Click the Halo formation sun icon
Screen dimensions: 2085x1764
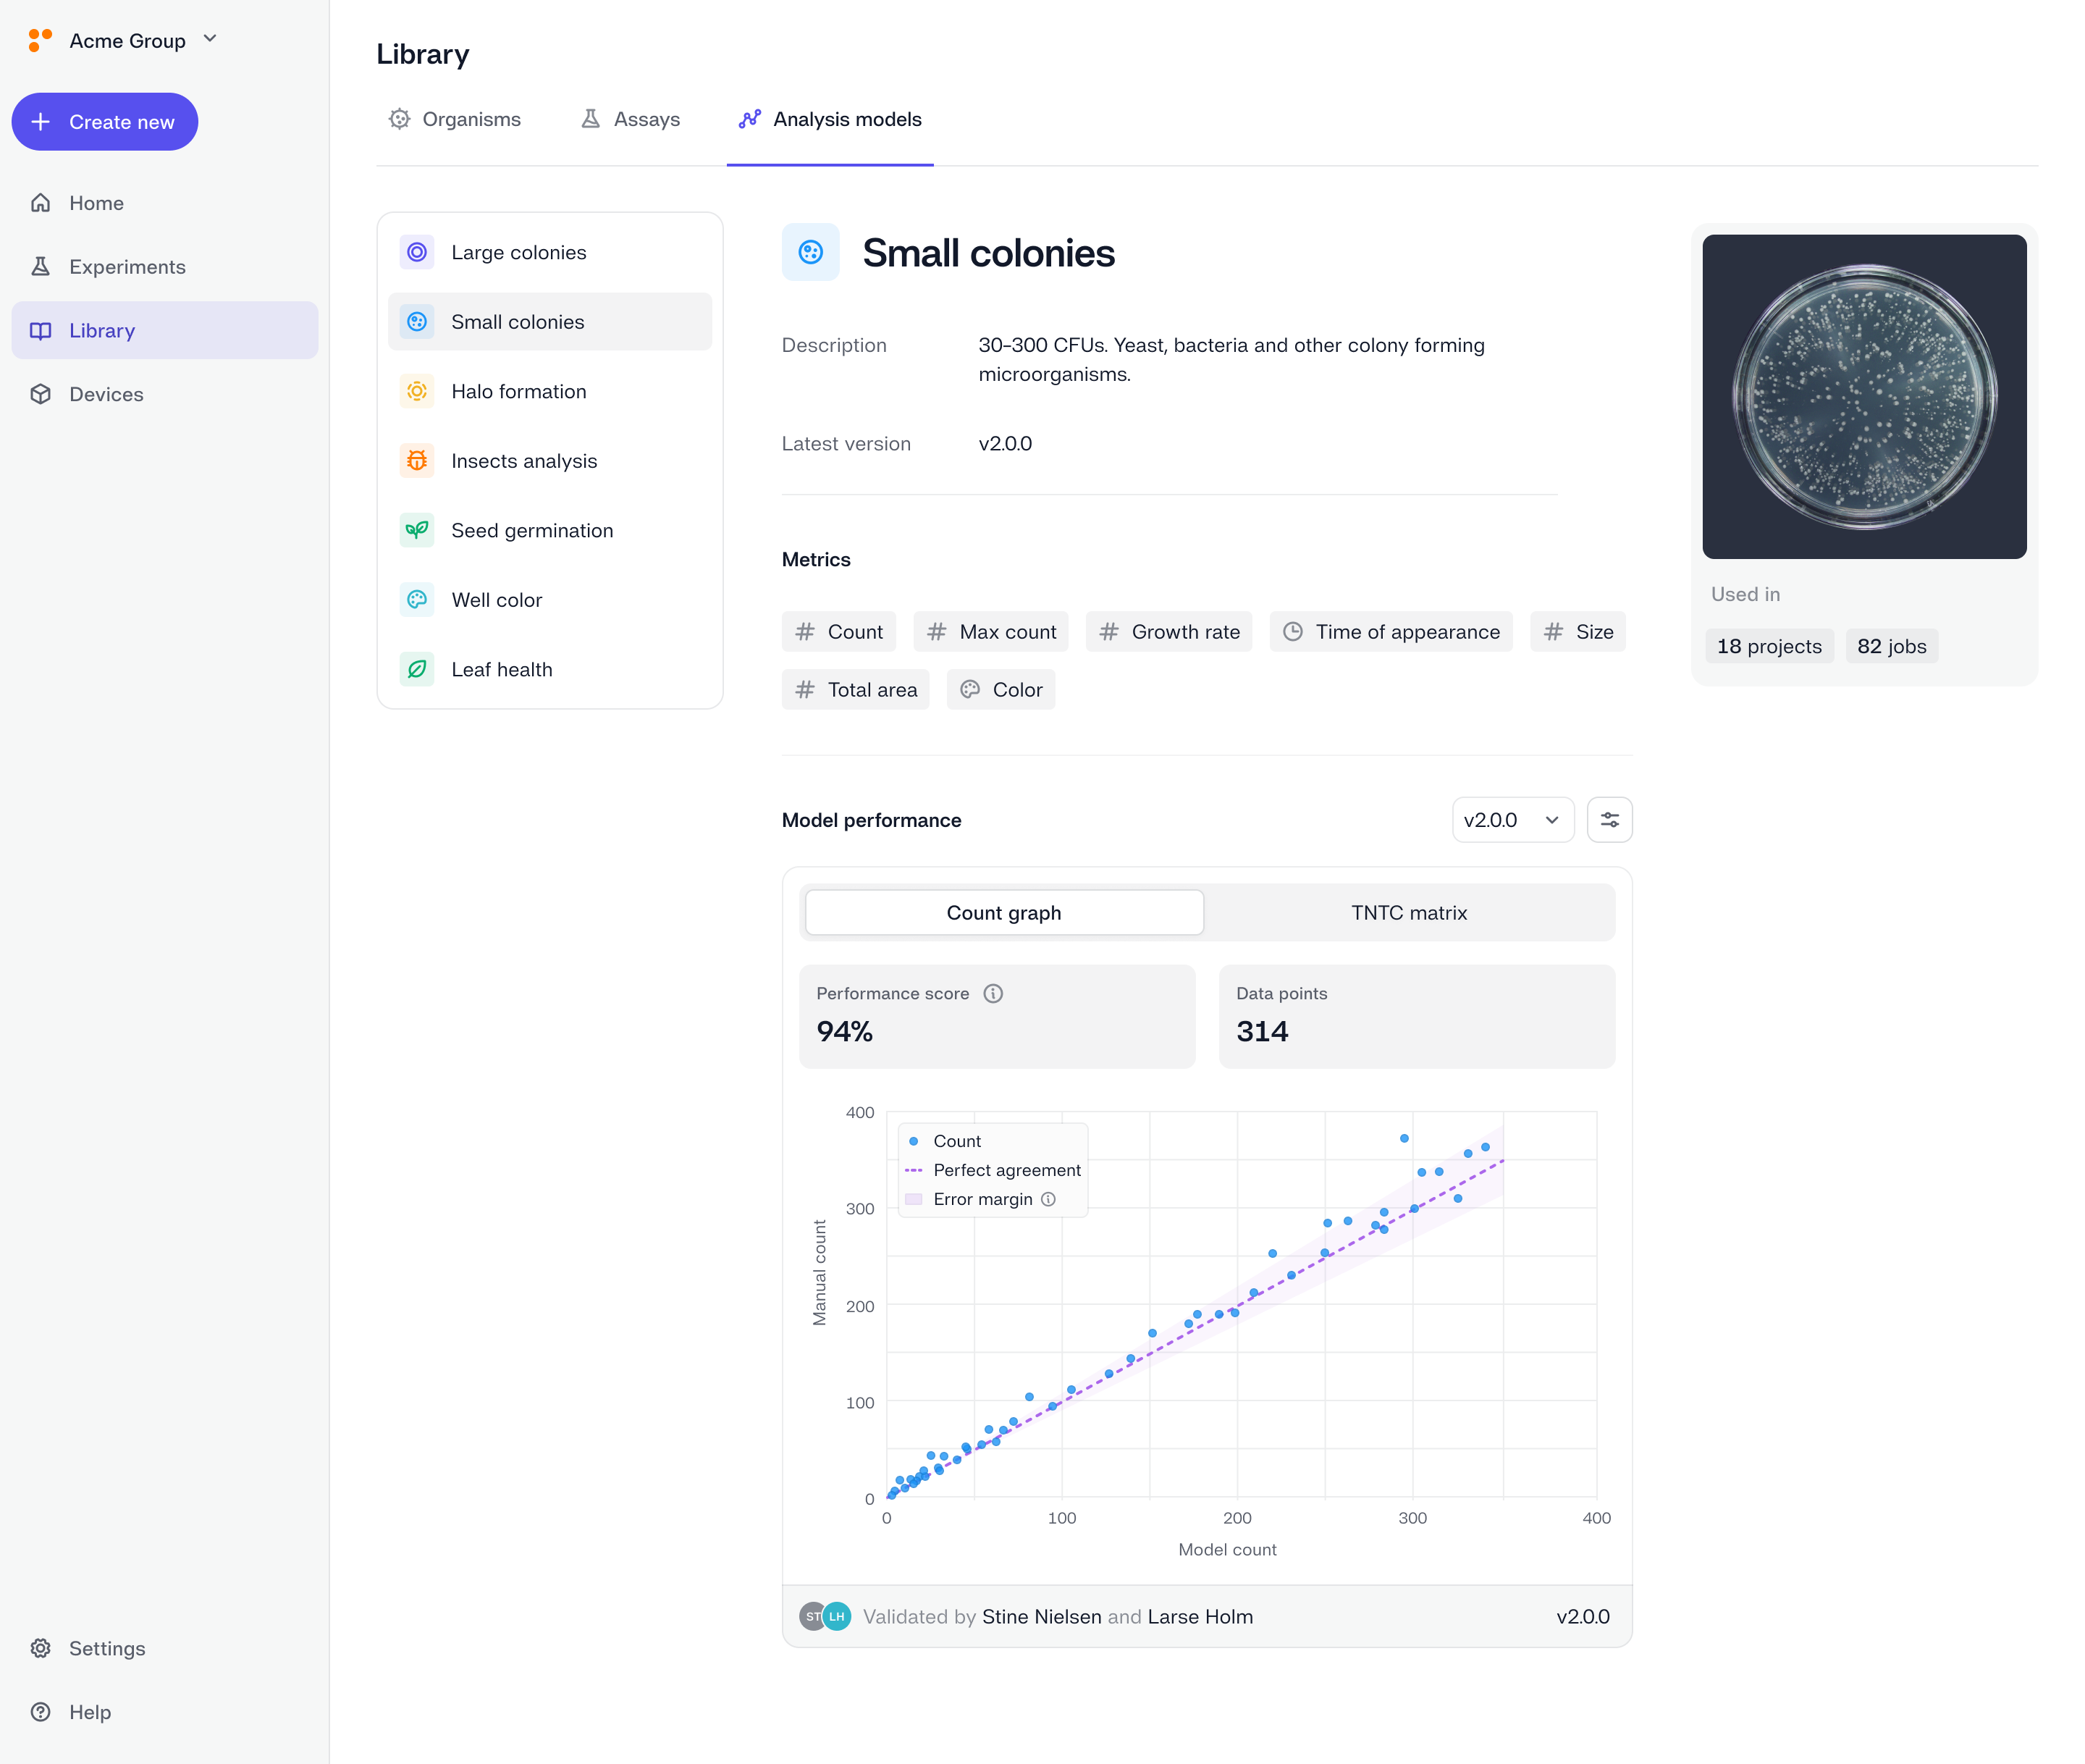click(417, 391)
